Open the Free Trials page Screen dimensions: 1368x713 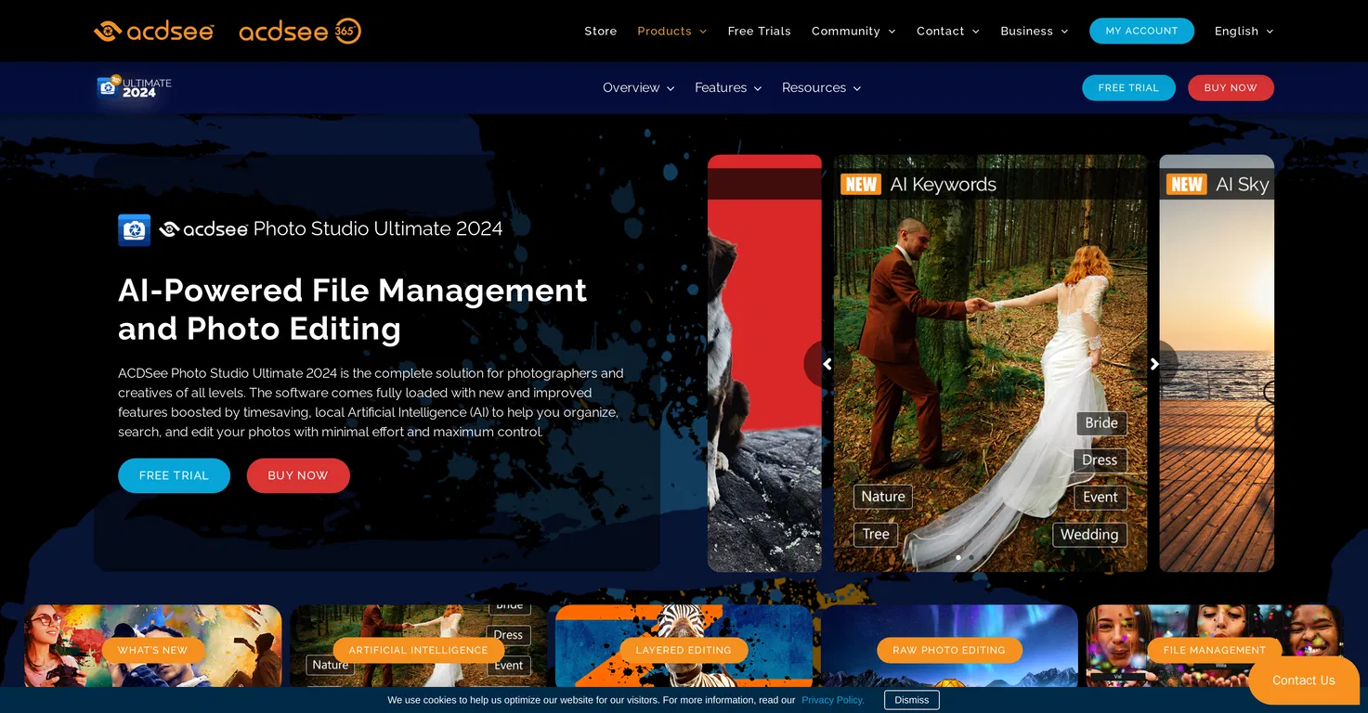759,31
